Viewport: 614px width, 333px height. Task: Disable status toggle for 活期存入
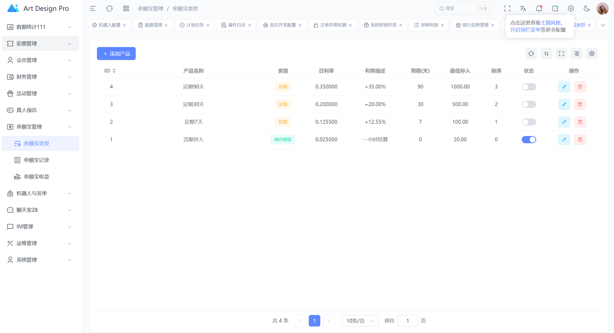click(529, 139)
